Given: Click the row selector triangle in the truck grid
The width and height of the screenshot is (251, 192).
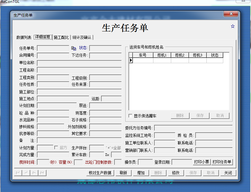Looking at the screenshot, I should click(x=130, y=60).
